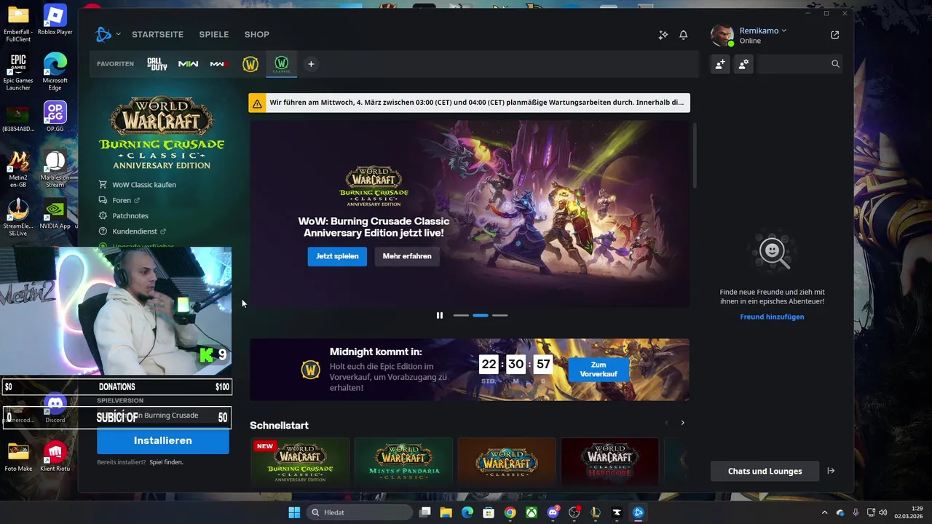Open the Windows Start menu
The image size is (932, 524).
(x=294, y=512)
